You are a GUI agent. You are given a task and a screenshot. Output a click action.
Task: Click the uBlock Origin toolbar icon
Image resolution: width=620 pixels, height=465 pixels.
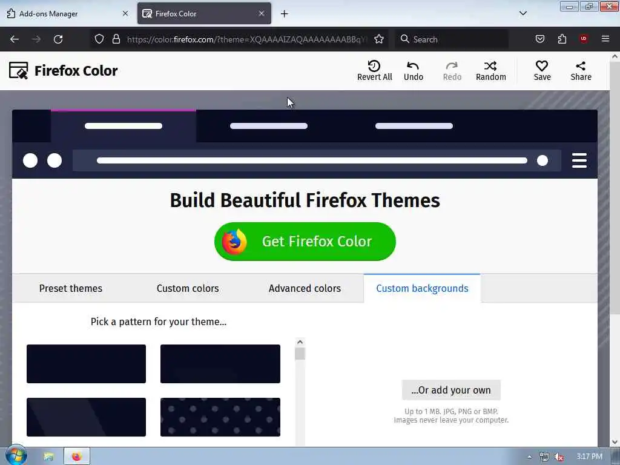tap(584, 39)
